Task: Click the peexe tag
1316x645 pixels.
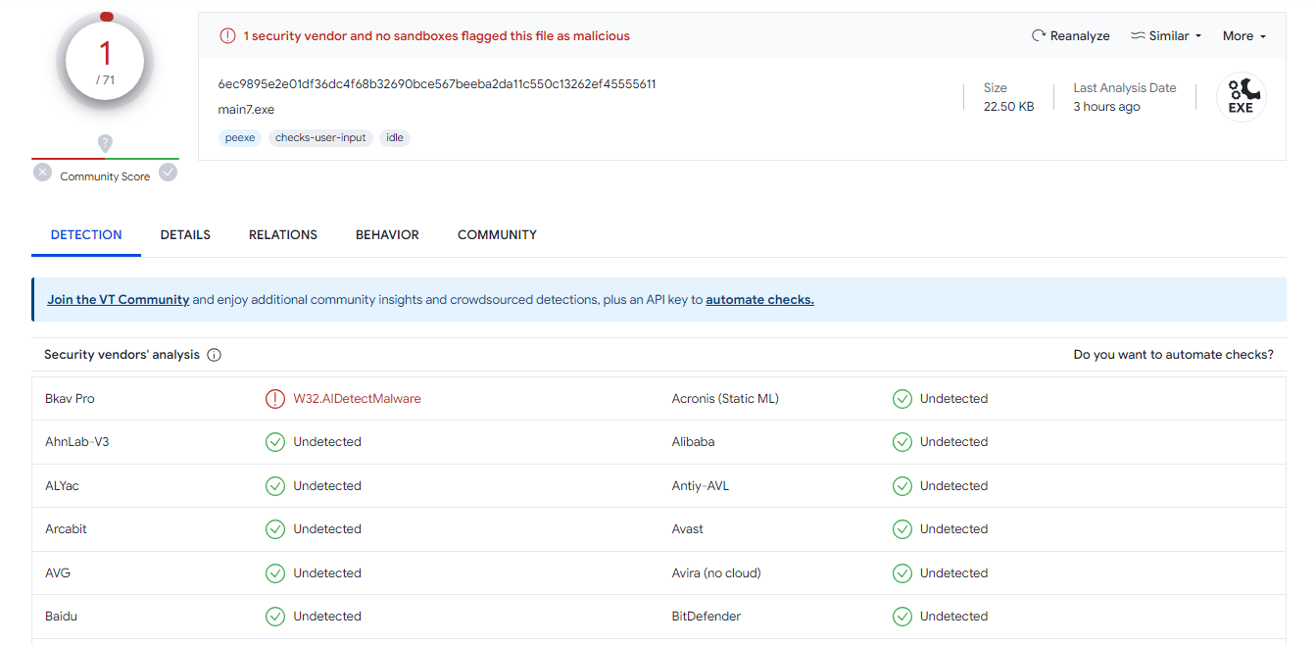Action: [x=240, y=138]
